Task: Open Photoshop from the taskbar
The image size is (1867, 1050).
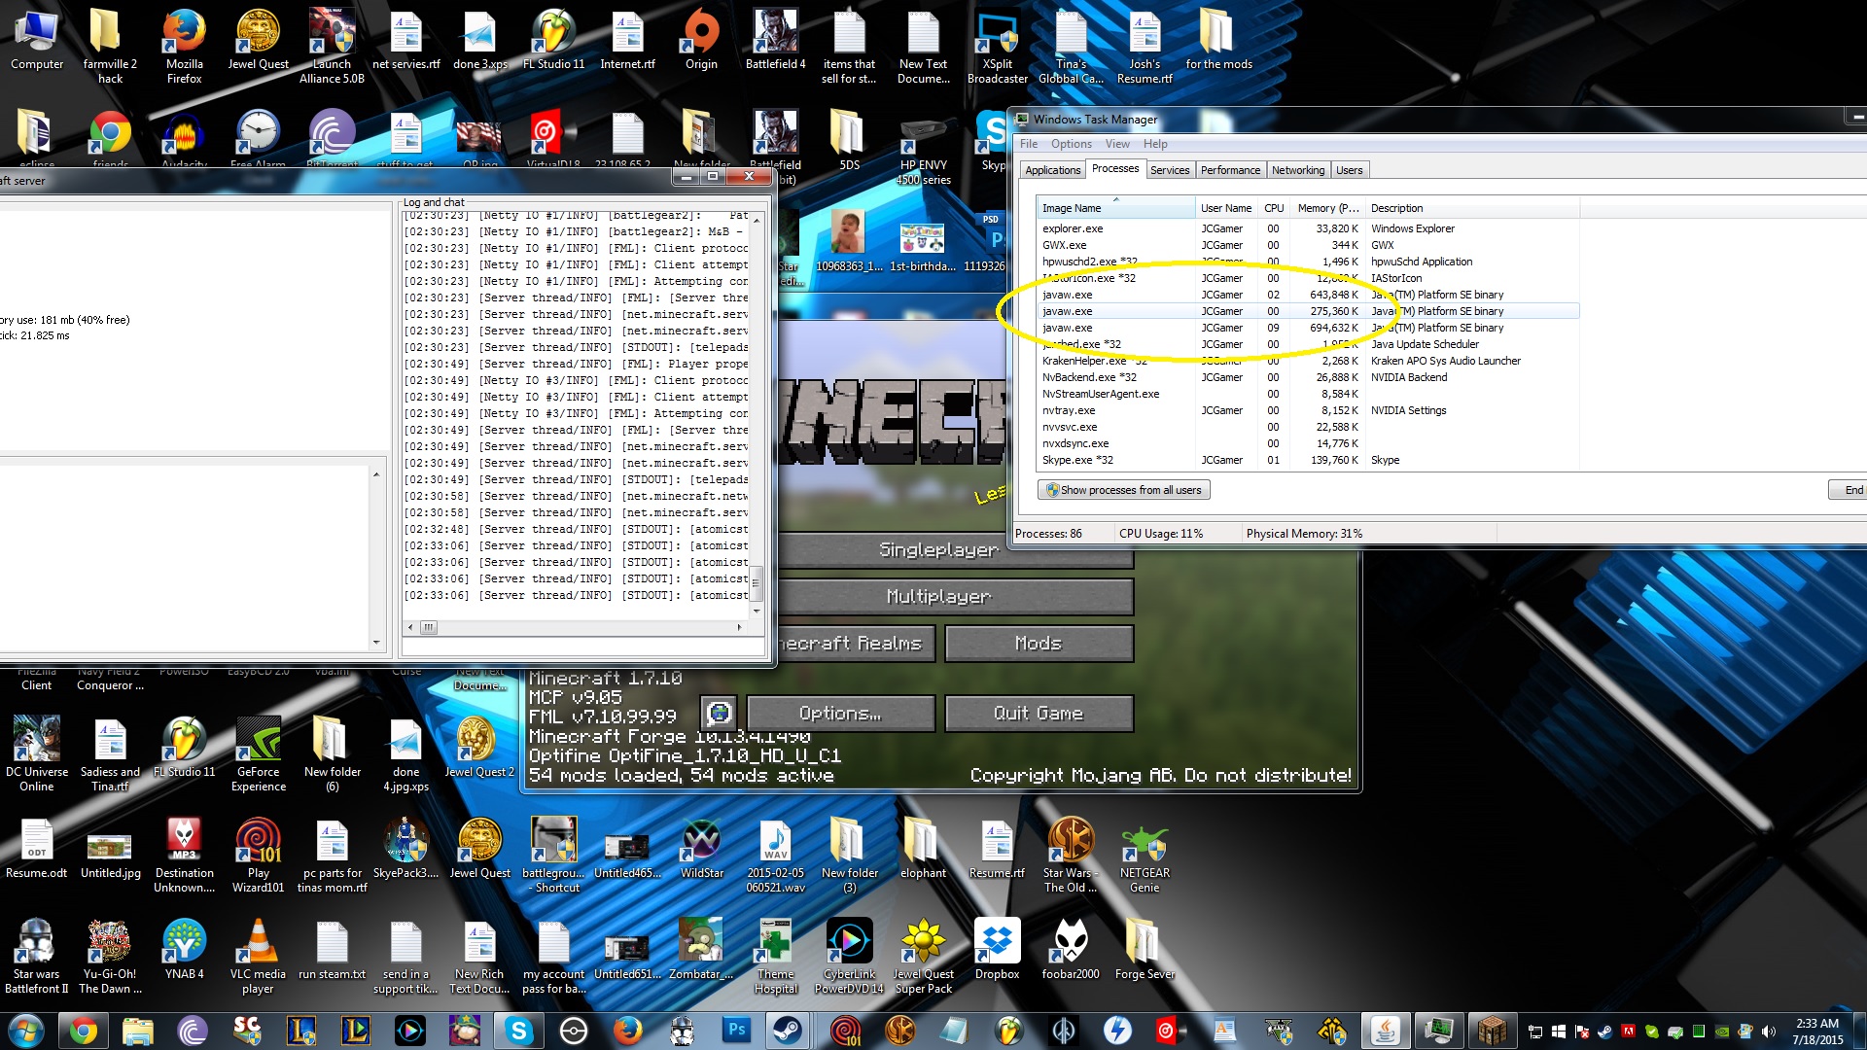Action: click(x=737, y=1031)
